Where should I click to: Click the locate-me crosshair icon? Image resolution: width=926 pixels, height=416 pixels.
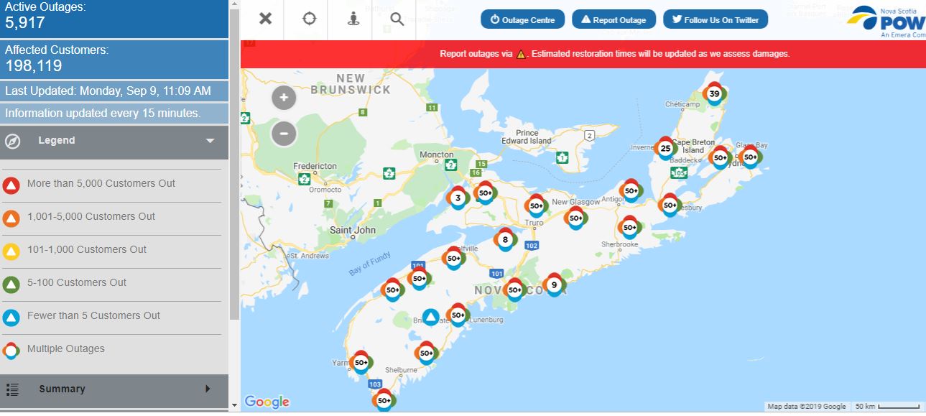[x=309, y=19]
